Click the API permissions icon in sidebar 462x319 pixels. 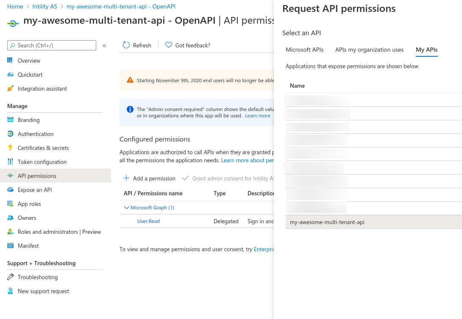pos(10,175)
